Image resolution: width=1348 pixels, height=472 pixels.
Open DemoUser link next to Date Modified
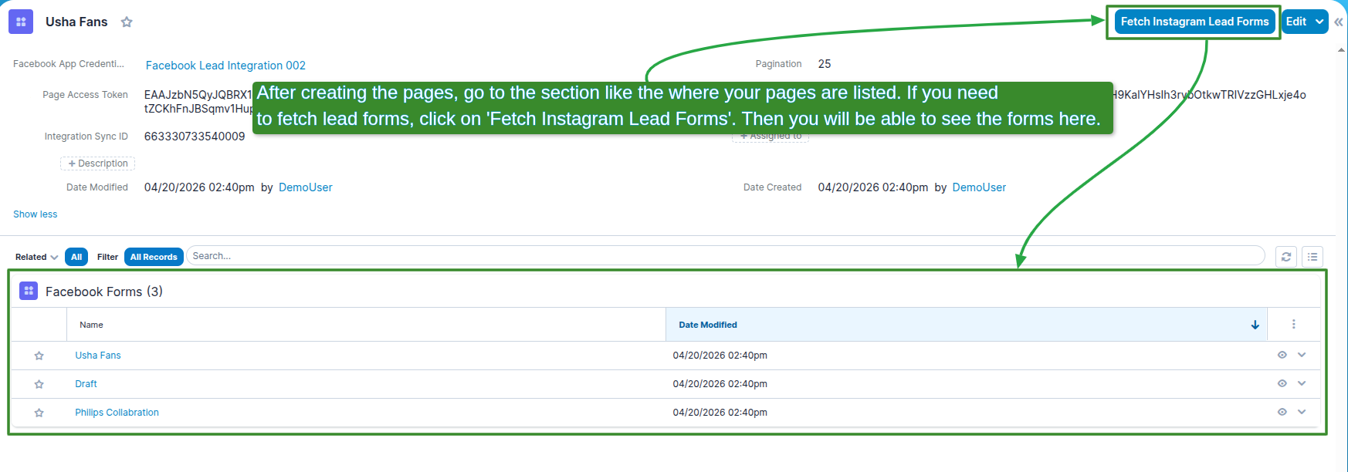point(306,187)
